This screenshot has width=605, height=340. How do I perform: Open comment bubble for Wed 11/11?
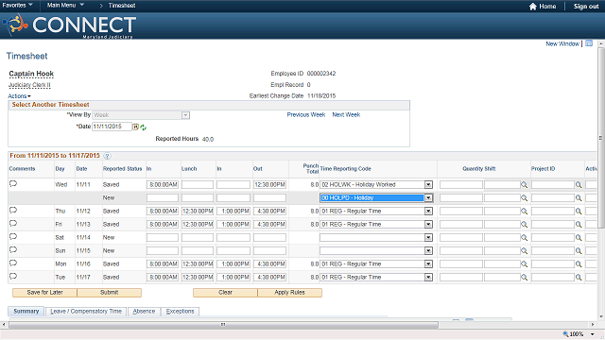(13, 183)
